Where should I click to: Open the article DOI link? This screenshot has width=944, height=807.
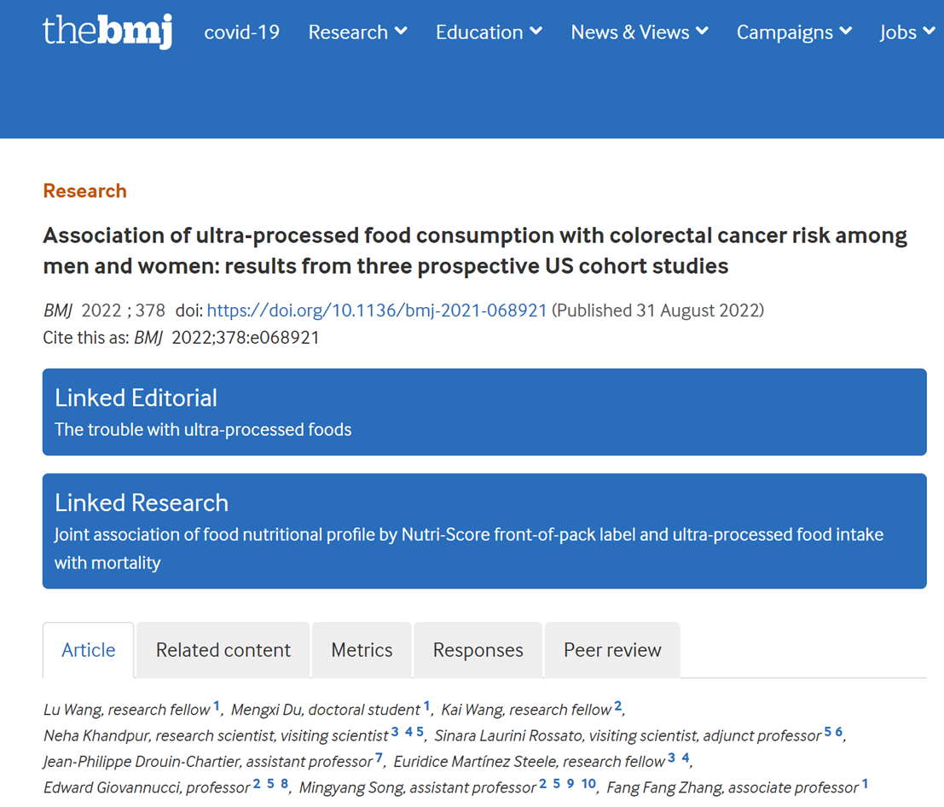tap(377, 311)
